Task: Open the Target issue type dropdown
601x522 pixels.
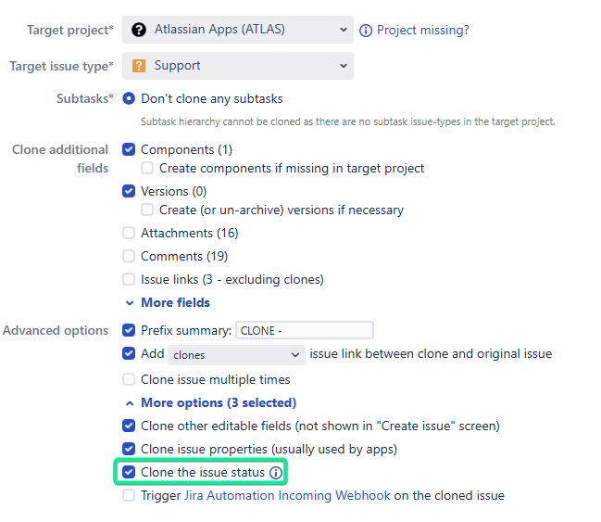Action: pyautogui.click(x=238, y=66)
